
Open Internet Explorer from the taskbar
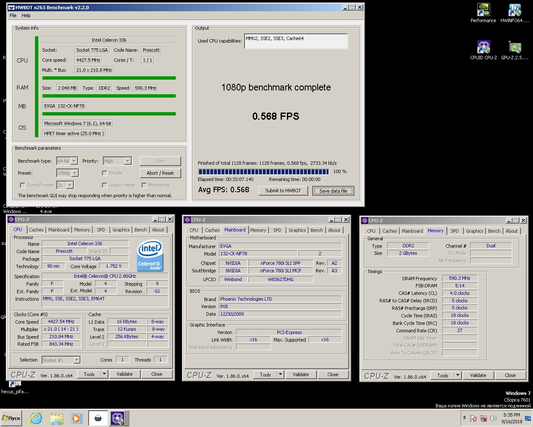(x=36, y=418)
